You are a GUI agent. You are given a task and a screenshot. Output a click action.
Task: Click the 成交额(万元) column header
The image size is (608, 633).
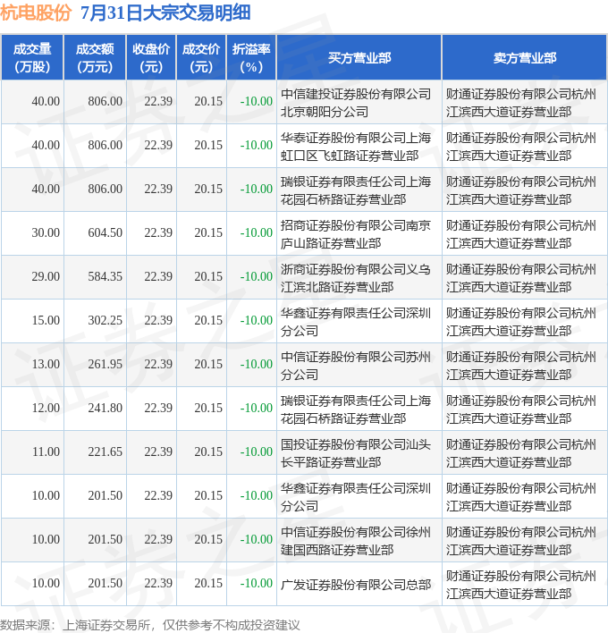95,57
